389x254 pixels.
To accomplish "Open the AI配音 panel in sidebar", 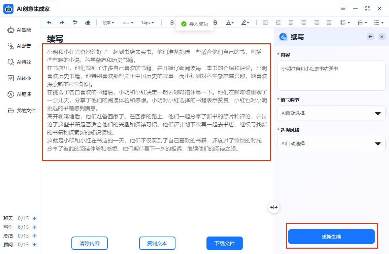I will point(21,46).
